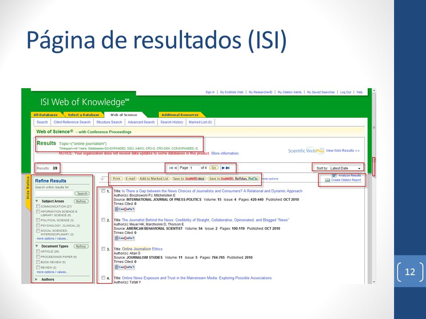Check the PROCEEDINGS PAPER document type
The image size is (426, 319).
pos(38,257)
